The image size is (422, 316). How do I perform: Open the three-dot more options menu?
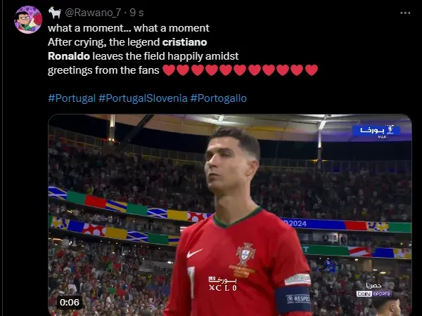(405, 13)
